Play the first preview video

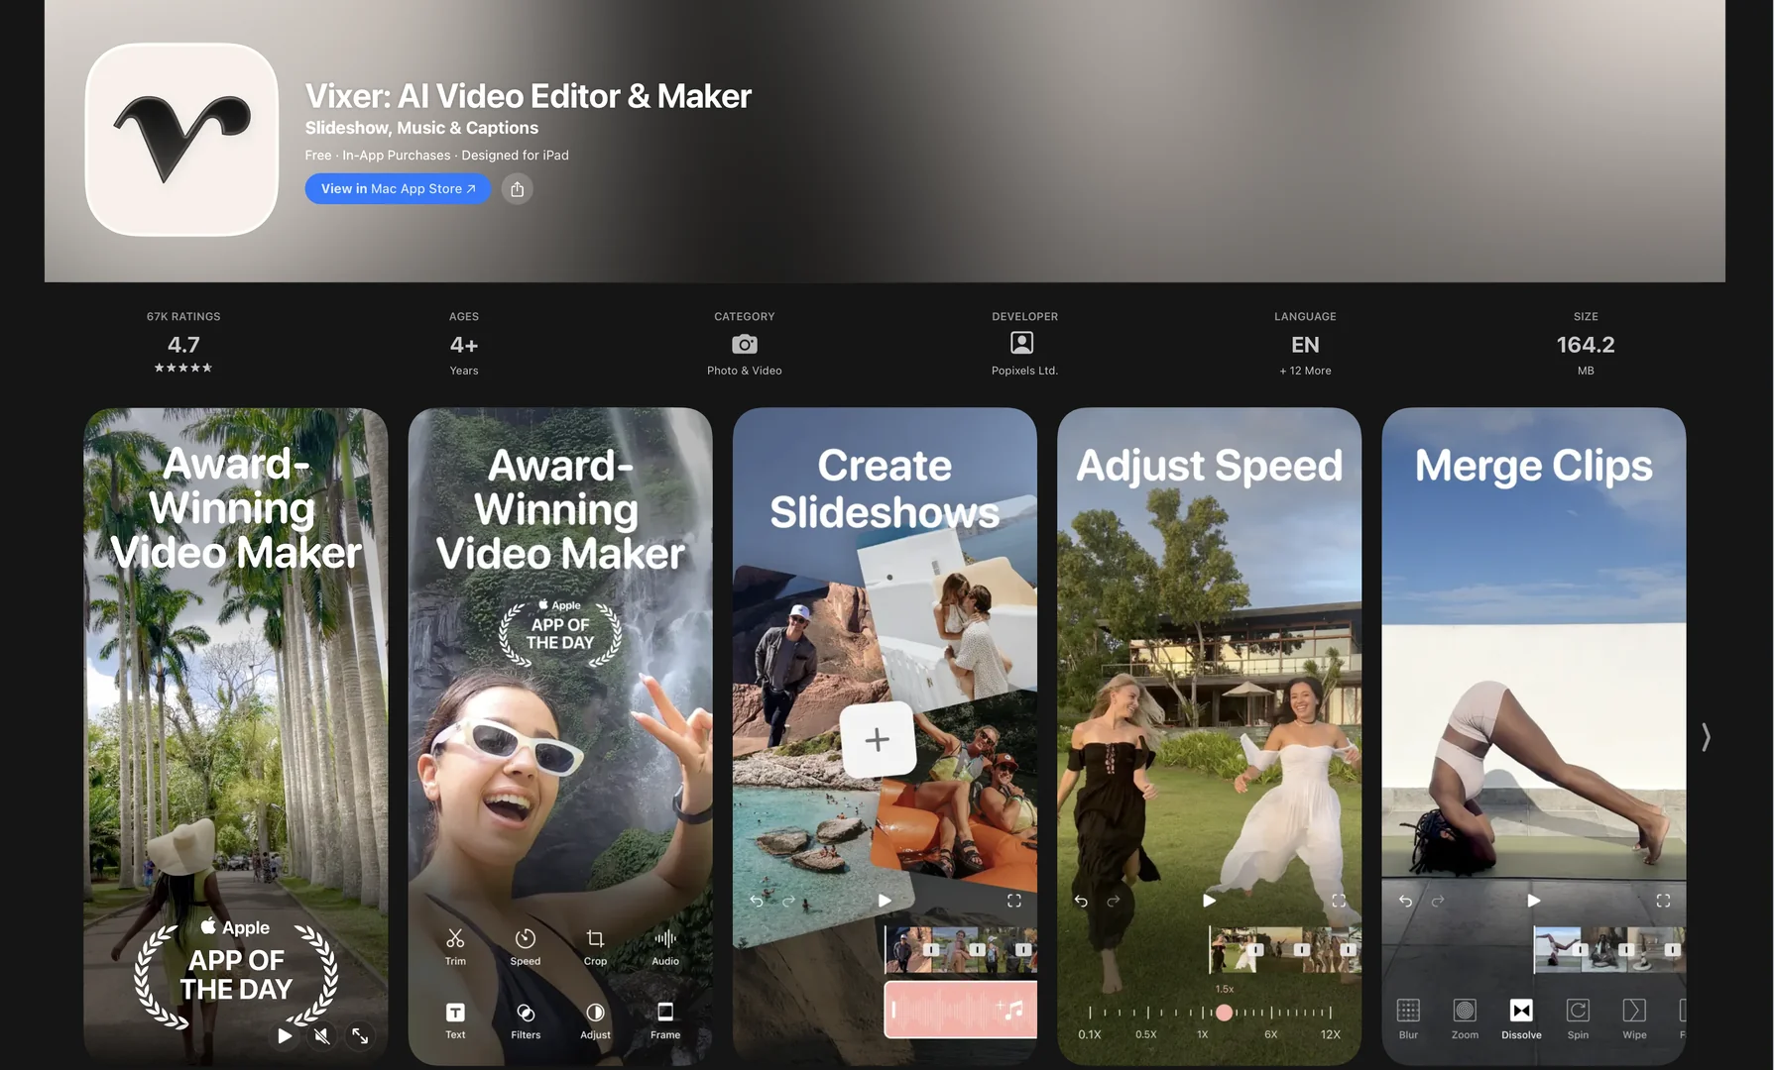[x=285, y=1035]
